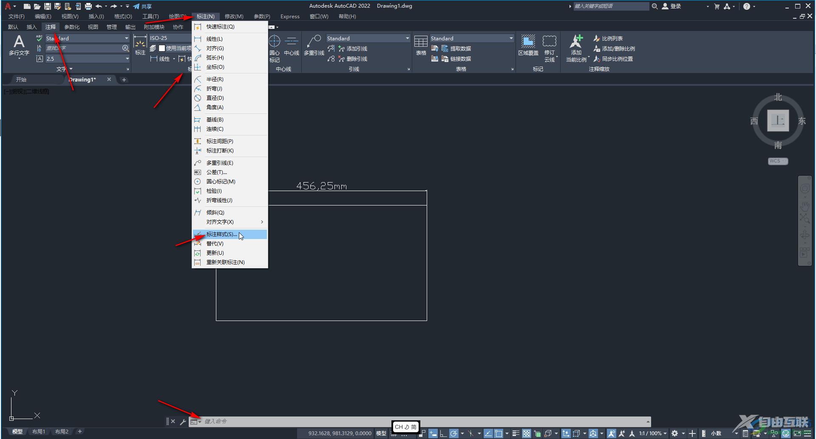Toggle Ortho mode in the status bar
Screen dimensions: 816x439
[443, 433]
